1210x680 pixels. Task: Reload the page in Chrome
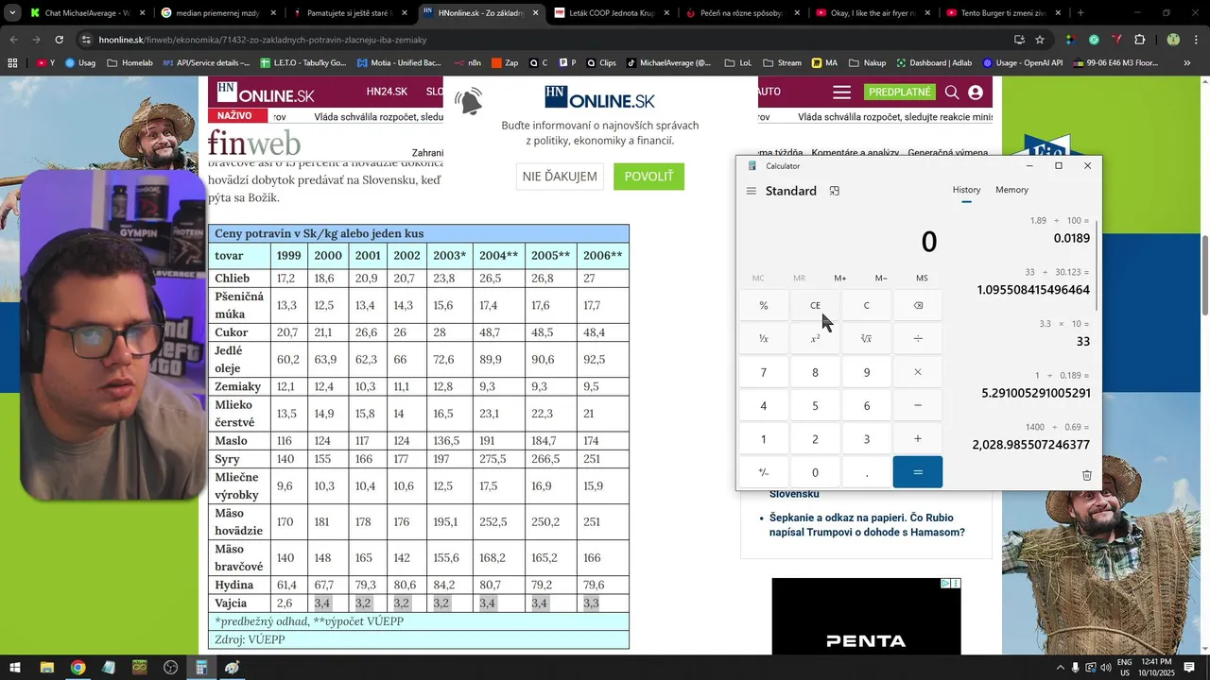pos(60,40)
